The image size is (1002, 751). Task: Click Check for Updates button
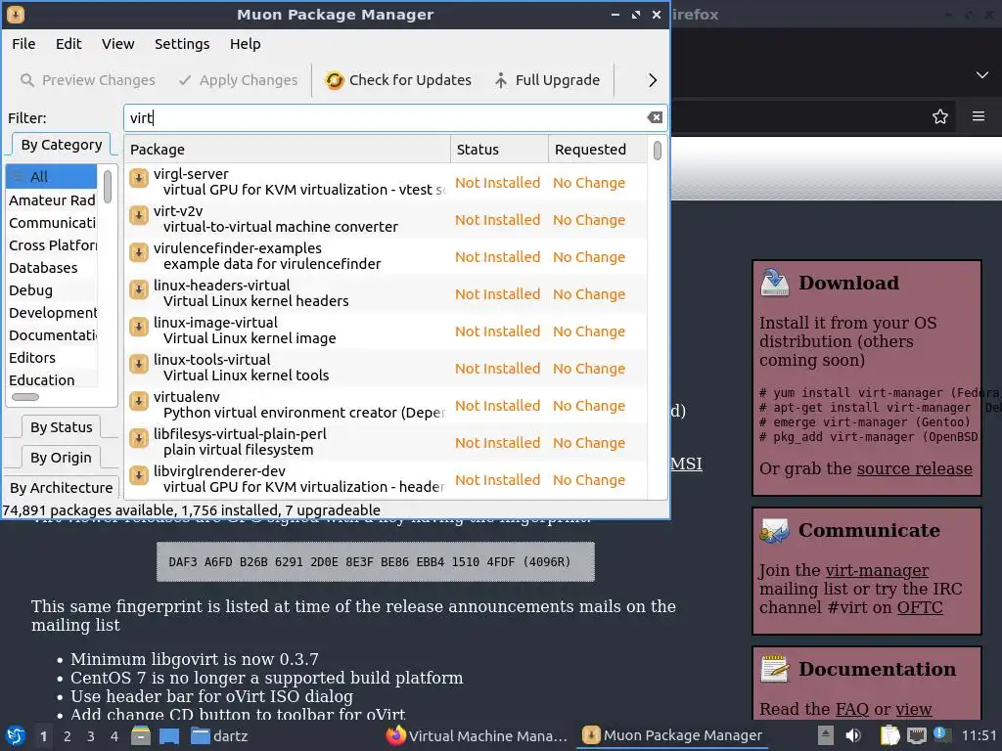pyautogui.click(x=398, y=80)
